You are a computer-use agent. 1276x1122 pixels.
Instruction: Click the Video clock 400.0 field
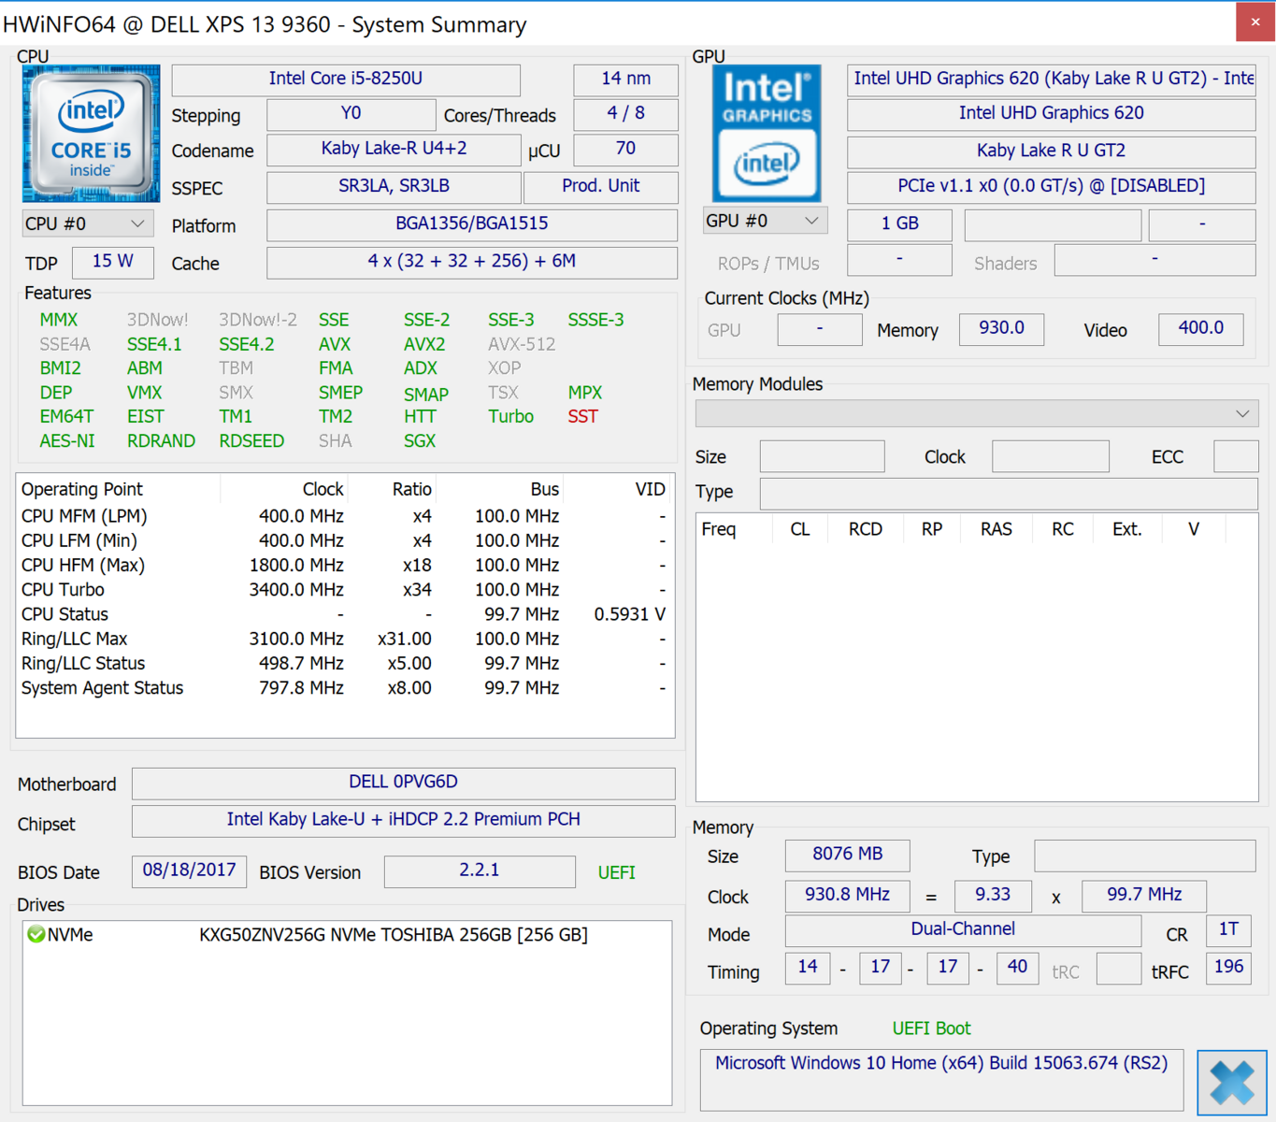(x=1200, y=329)
